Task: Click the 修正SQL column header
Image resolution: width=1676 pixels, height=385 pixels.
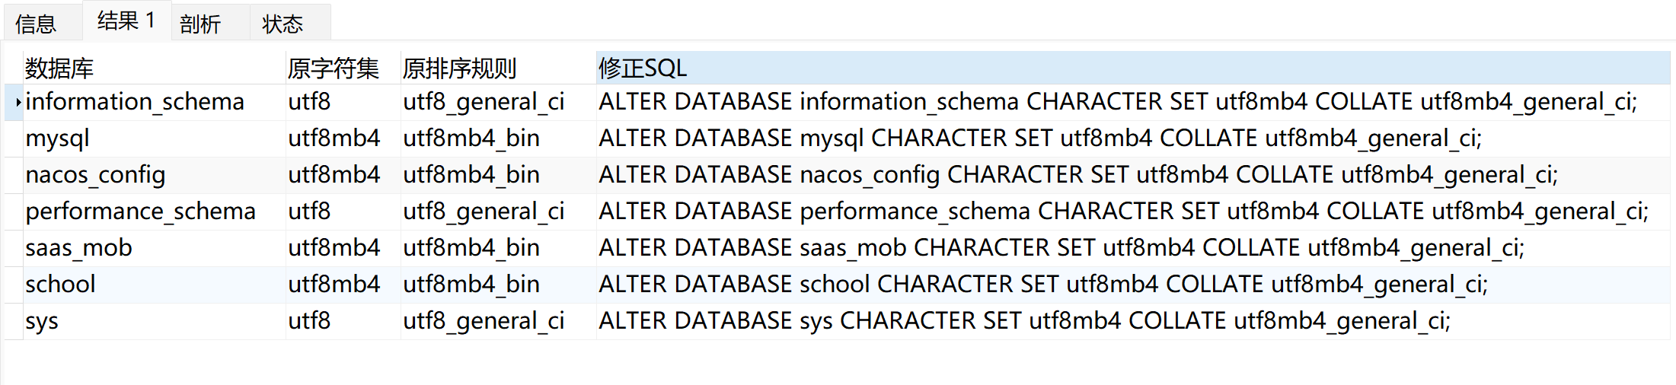Action: point(1133,68)
